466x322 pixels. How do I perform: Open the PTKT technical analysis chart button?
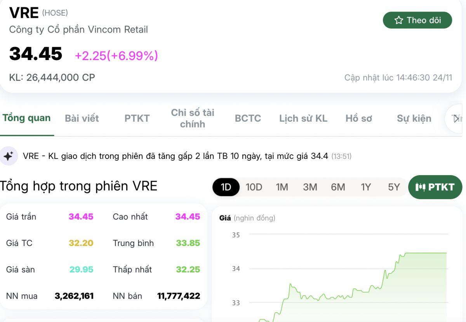[435, 187]
